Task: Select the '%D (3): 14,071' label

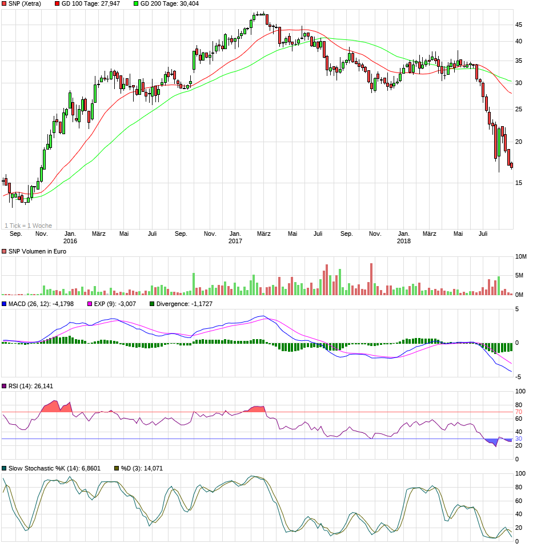Action: pyautogui.click(x=142, y=469)
